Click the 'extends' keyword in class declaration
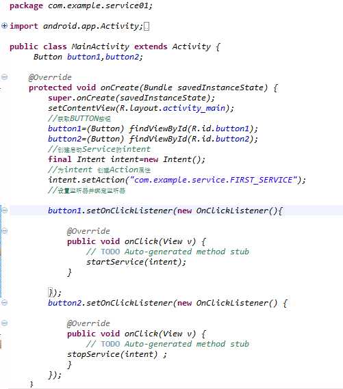This screenshot has width=343, height=389. click(151, 46)
